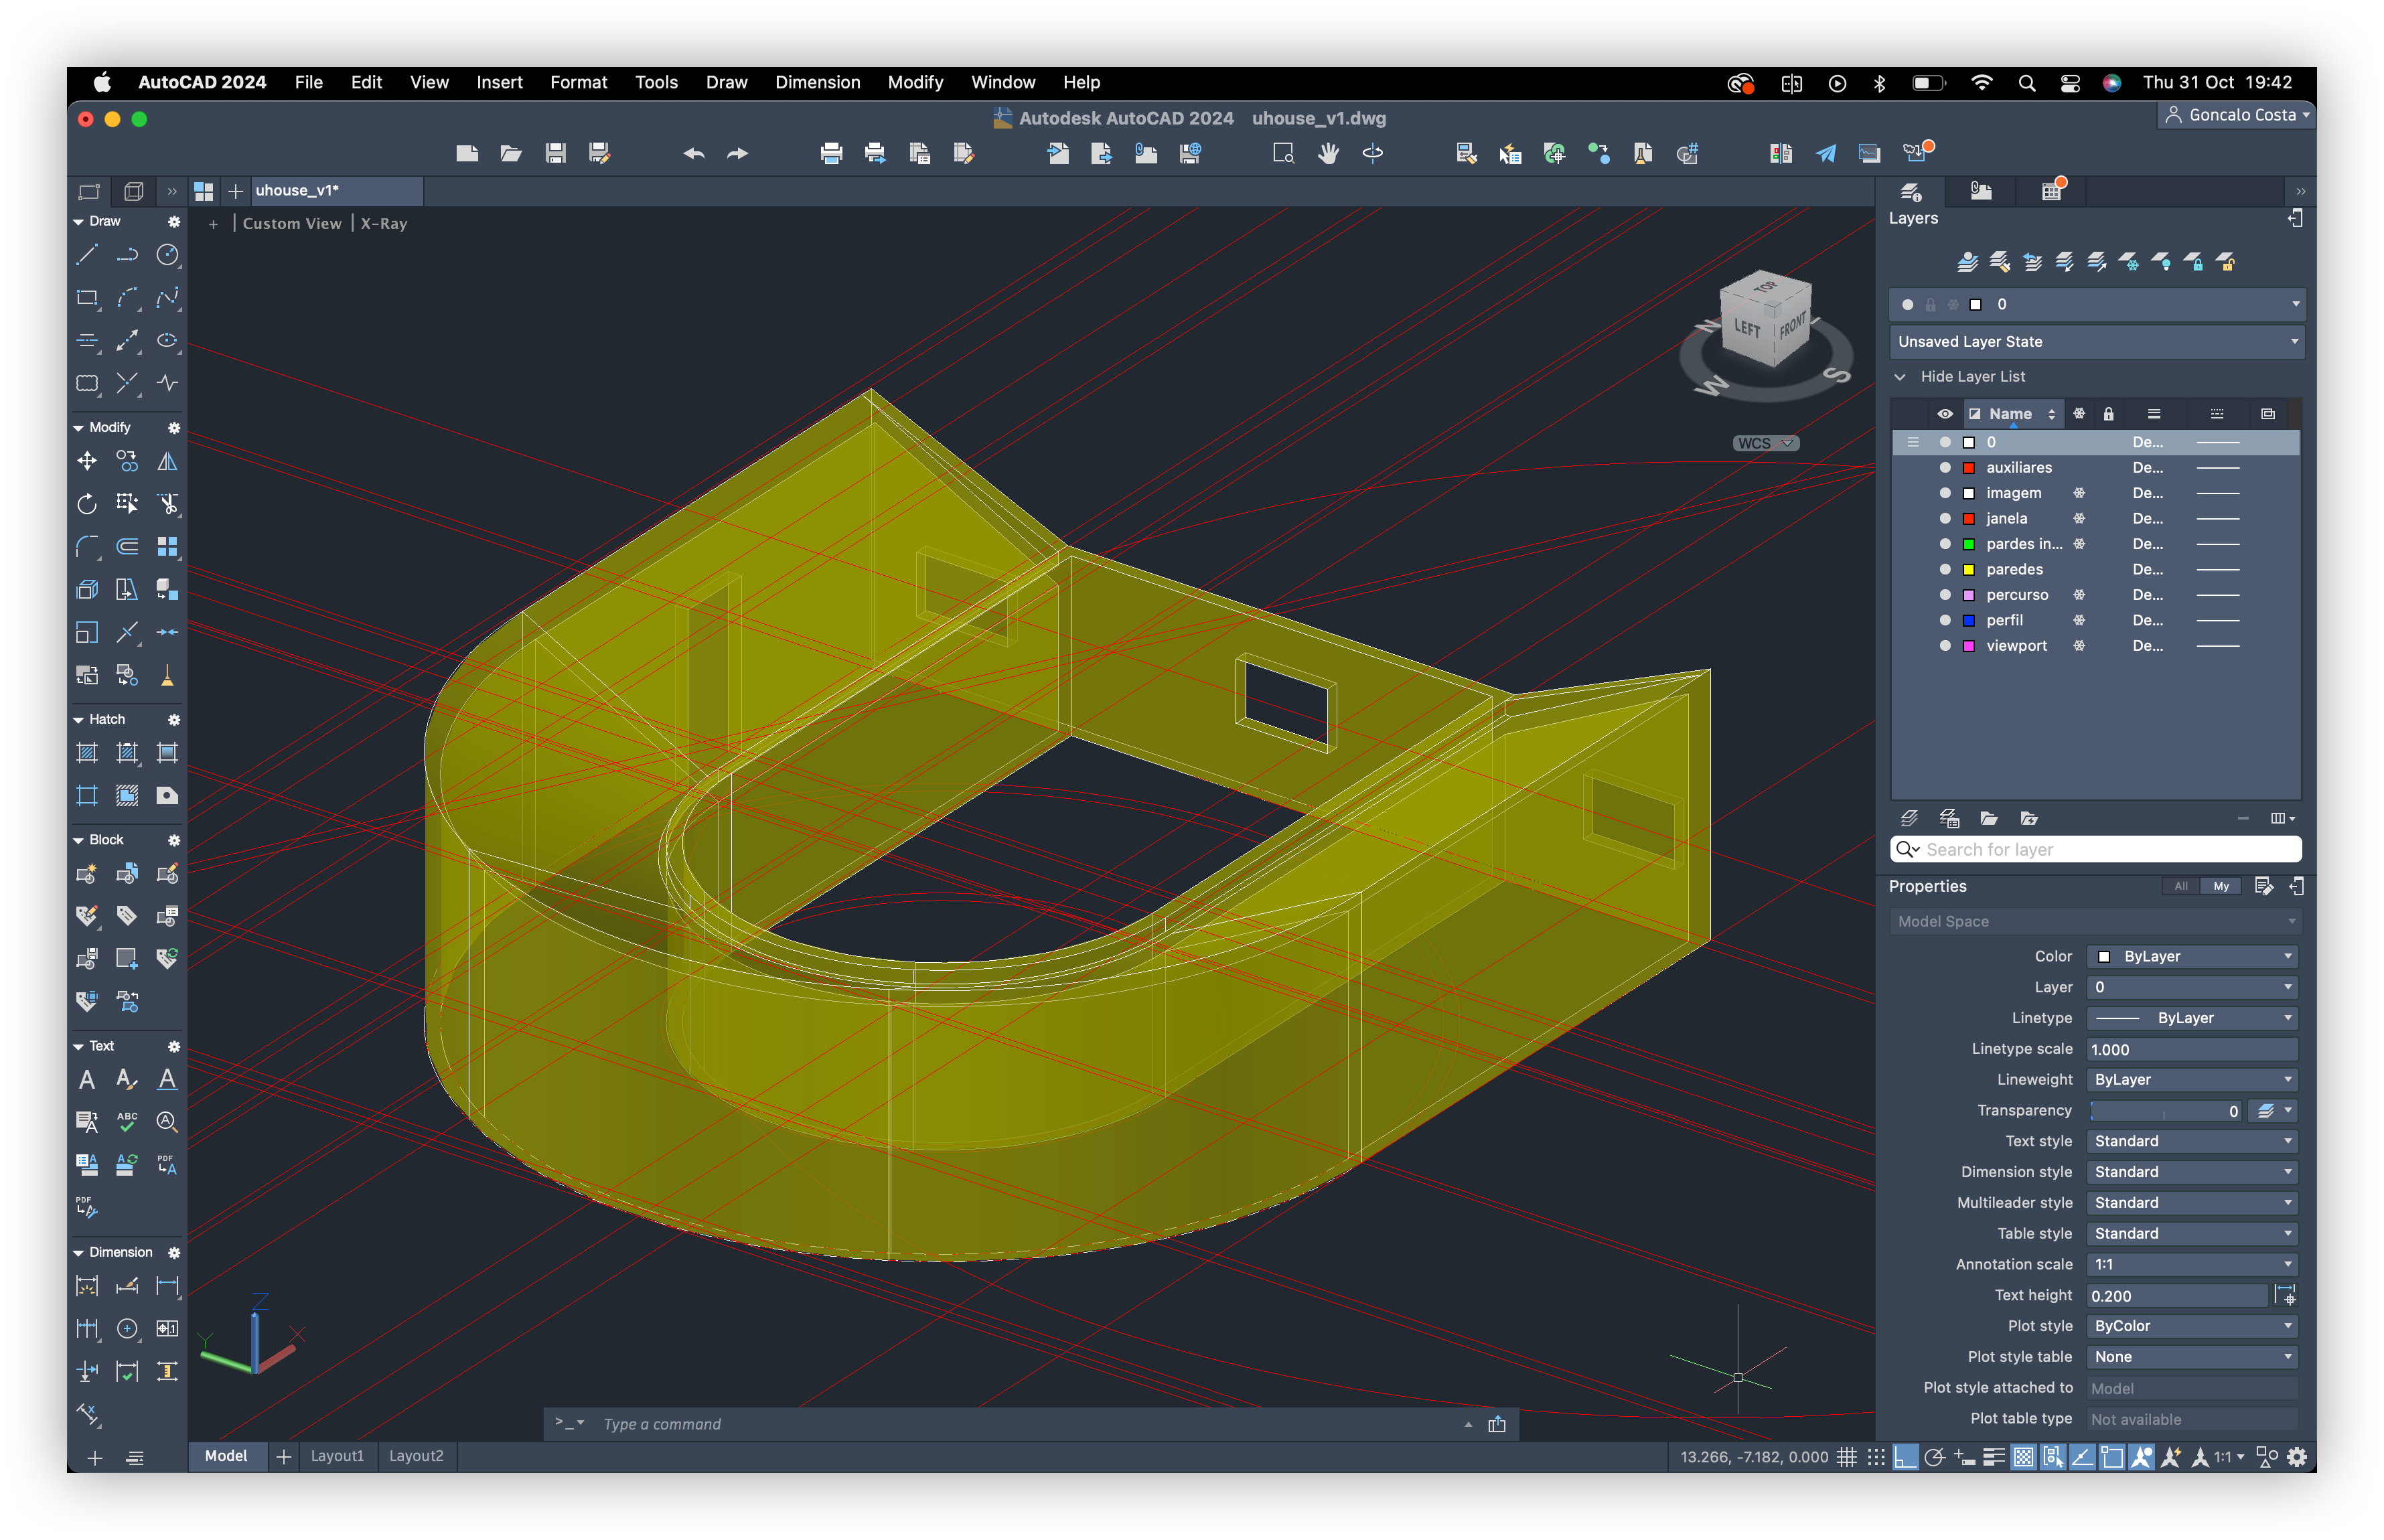The height and width of the screenshot is (1540, 2384).
Task: Click the Print toolbar icon
Action: (830, 153)
